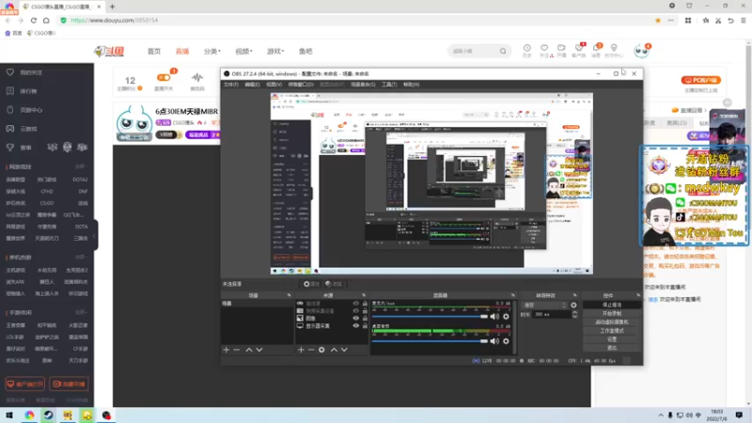
Task: Expand Categories dropdown in Douyu nav
Action: 211,52
